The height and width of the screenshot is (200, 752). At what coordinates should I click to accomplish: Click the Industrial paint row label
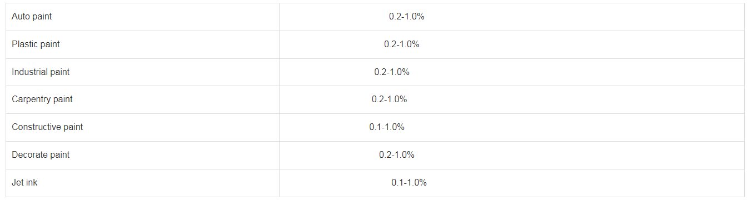41,72
